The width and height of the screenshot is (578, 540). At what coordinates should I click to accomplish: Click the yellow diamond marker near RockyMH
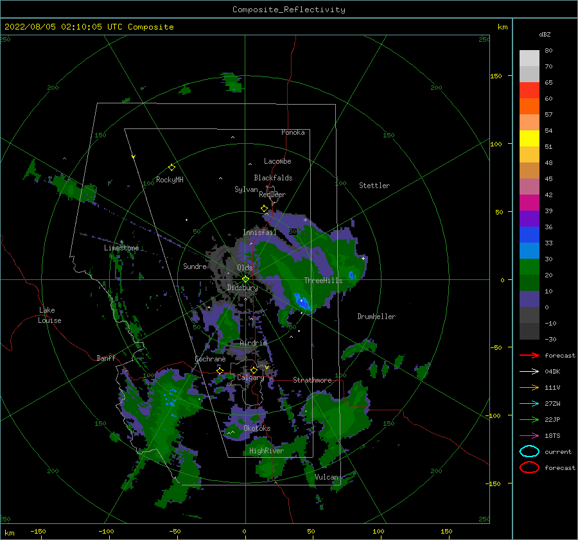(171, 168)
